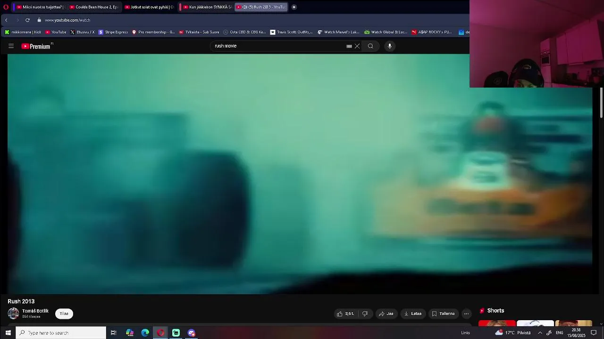The width and height of the screenshot is (604, 339).
Task: Reload the page with the refresh icon
Action: pyautogui.click(x=27, y=20)
